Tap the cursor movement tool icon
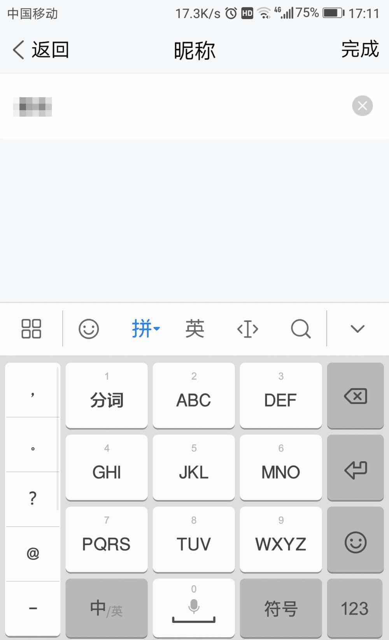The image size is (389, 640). tap(247, 329)
